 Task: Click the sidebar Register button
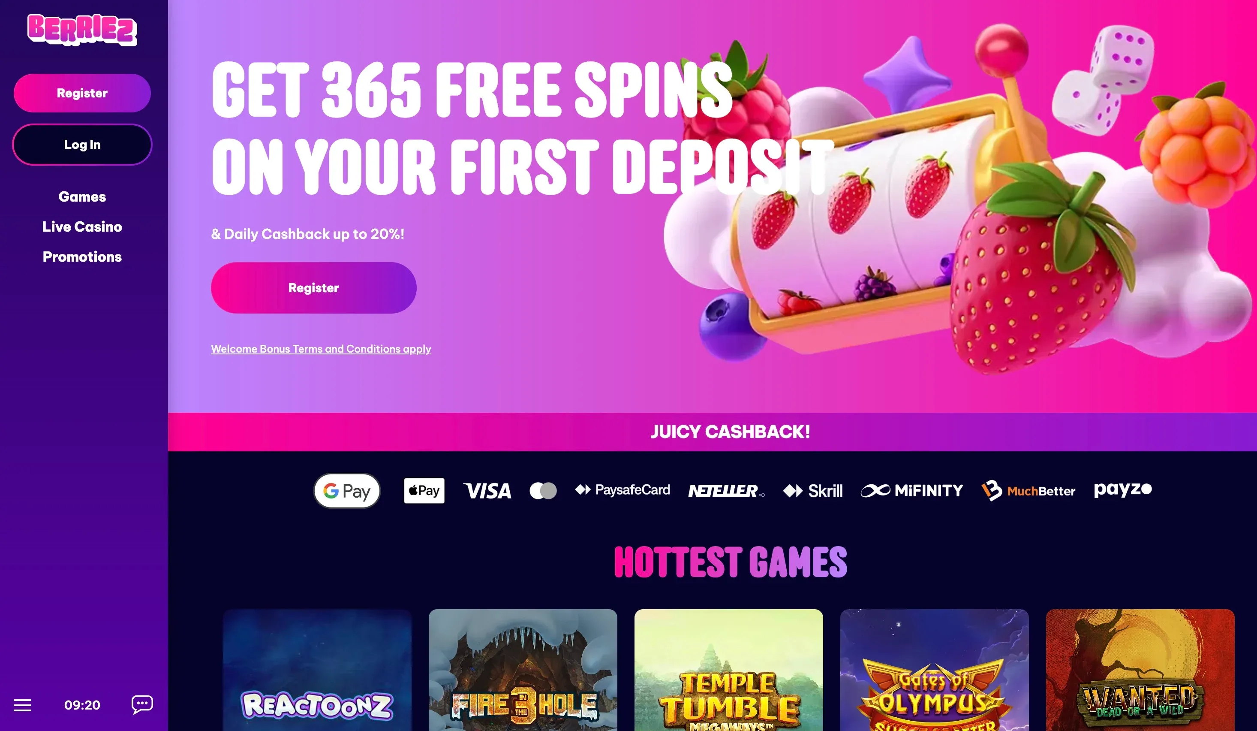(82, 93)
